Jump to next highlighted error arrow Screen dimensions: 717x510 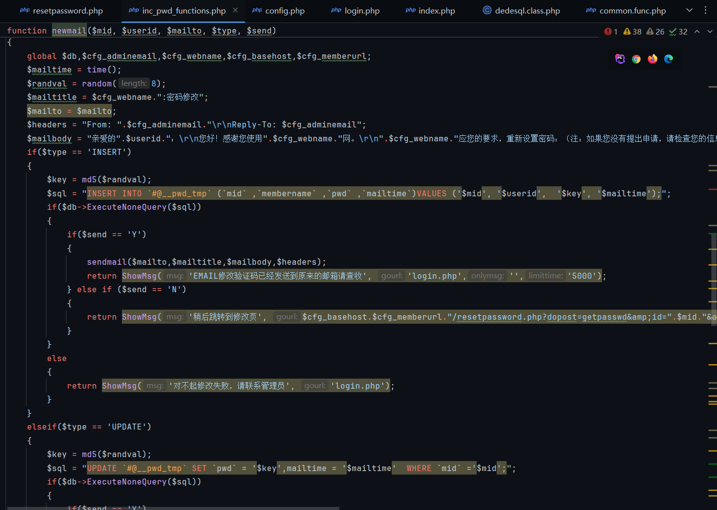[710, 31]
